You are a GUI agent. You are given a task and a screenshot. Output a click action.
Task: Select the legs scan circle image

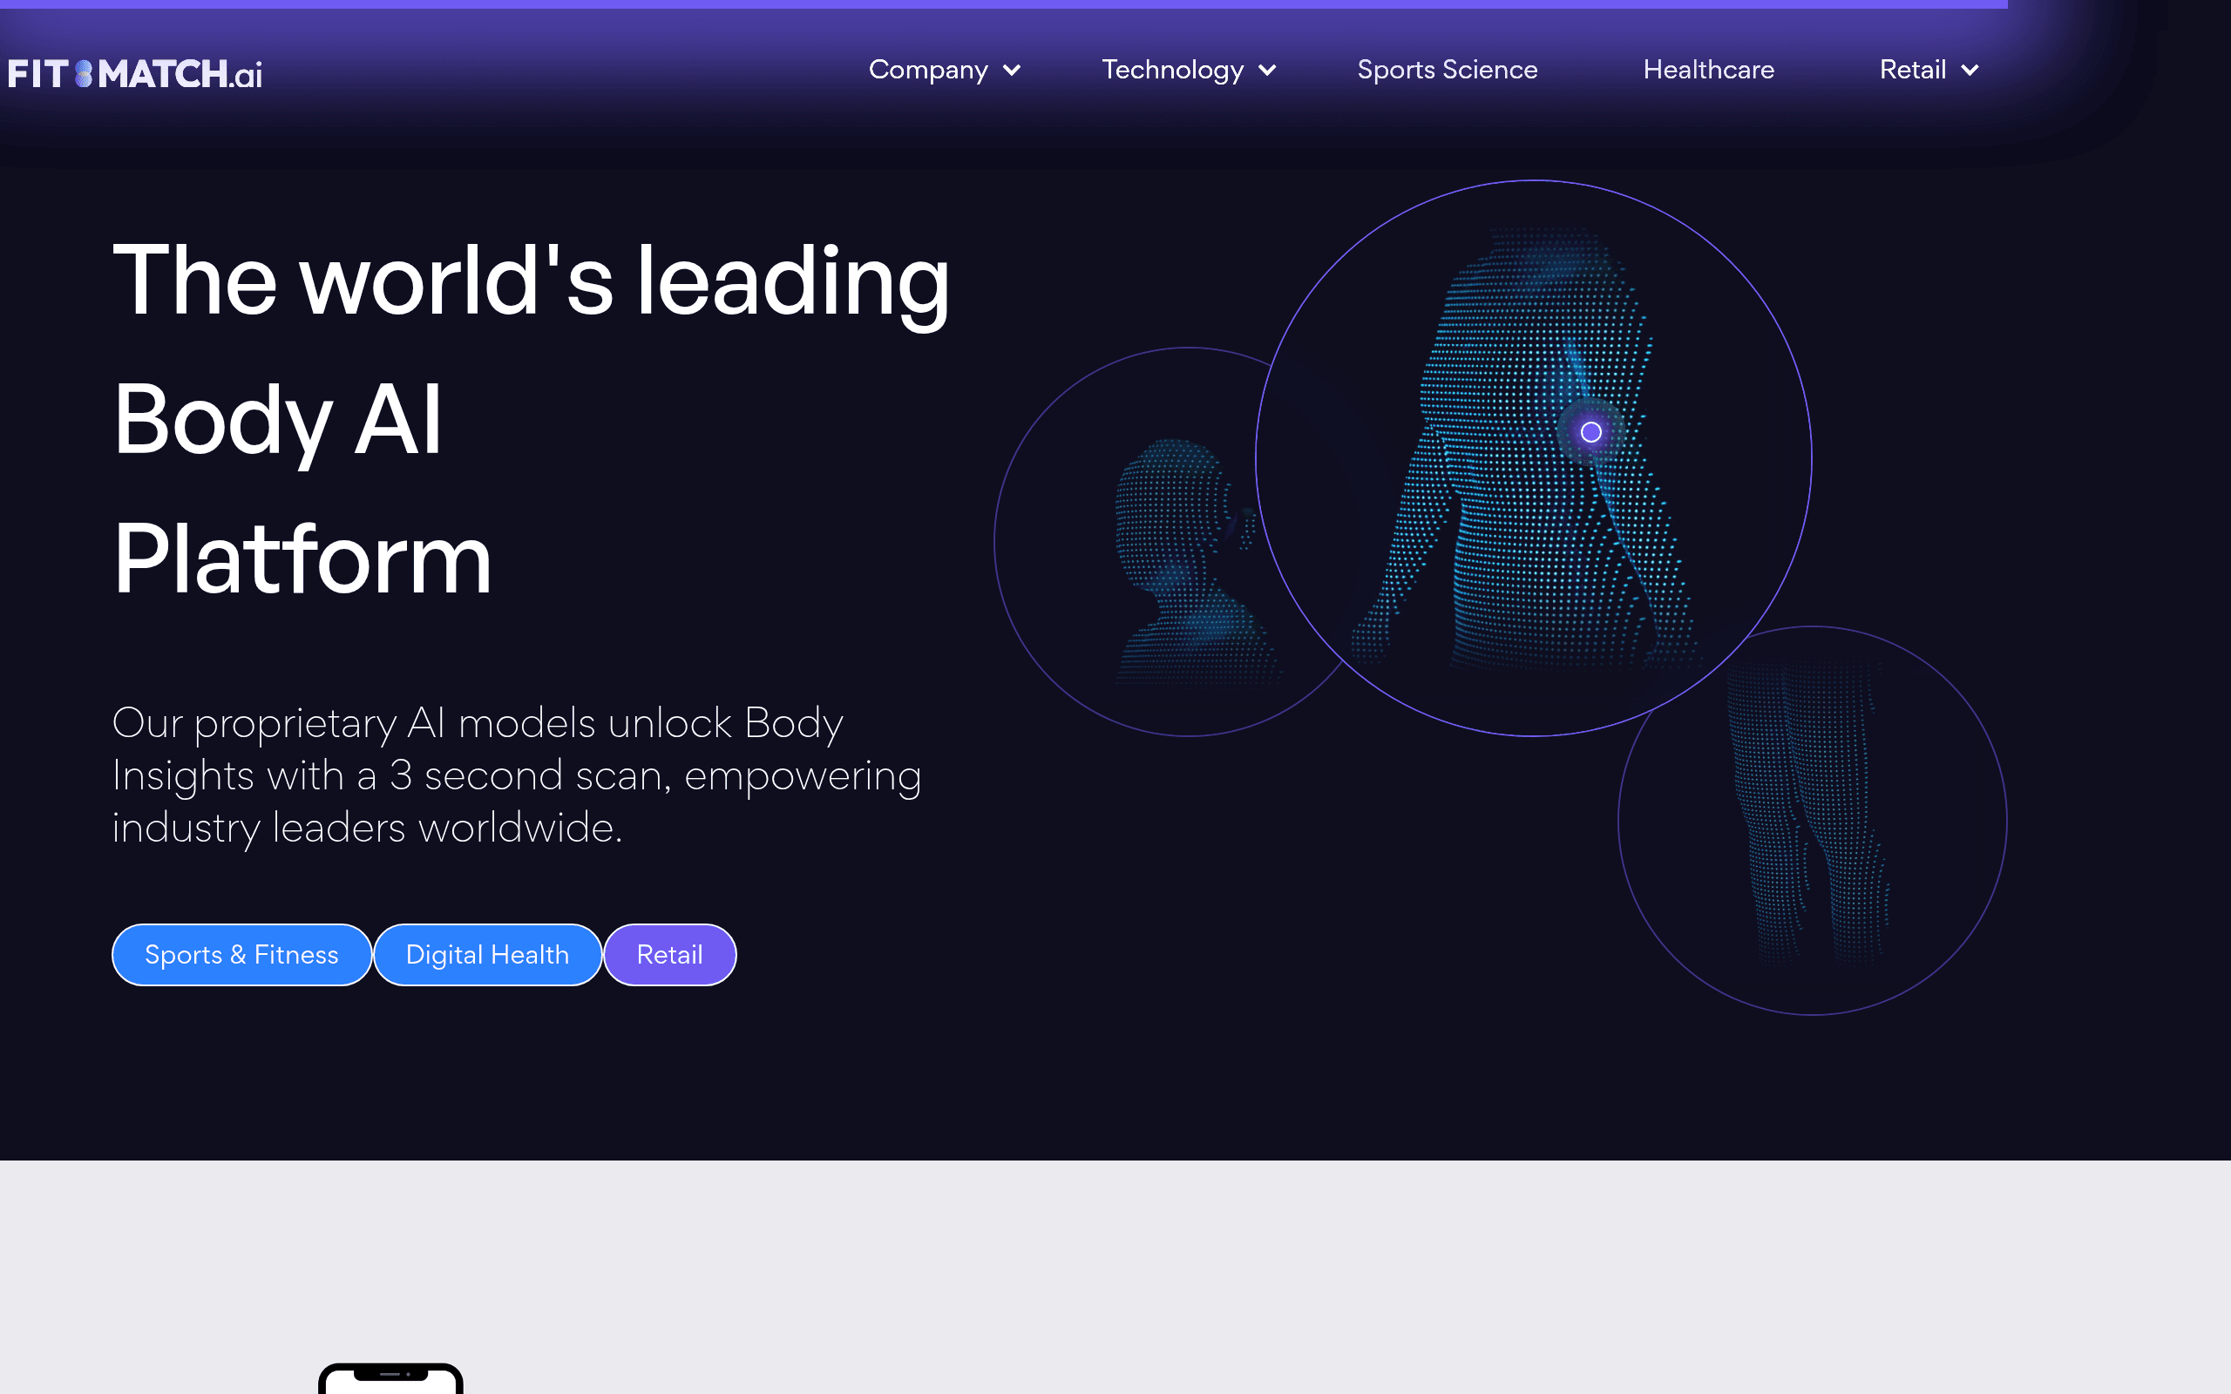click(x=1813, y=821)
